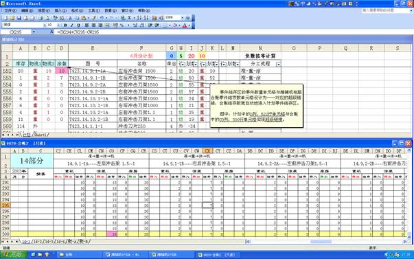Click the AutoSum sigma icon
414x259 pixels.
[x=130, y=18]
